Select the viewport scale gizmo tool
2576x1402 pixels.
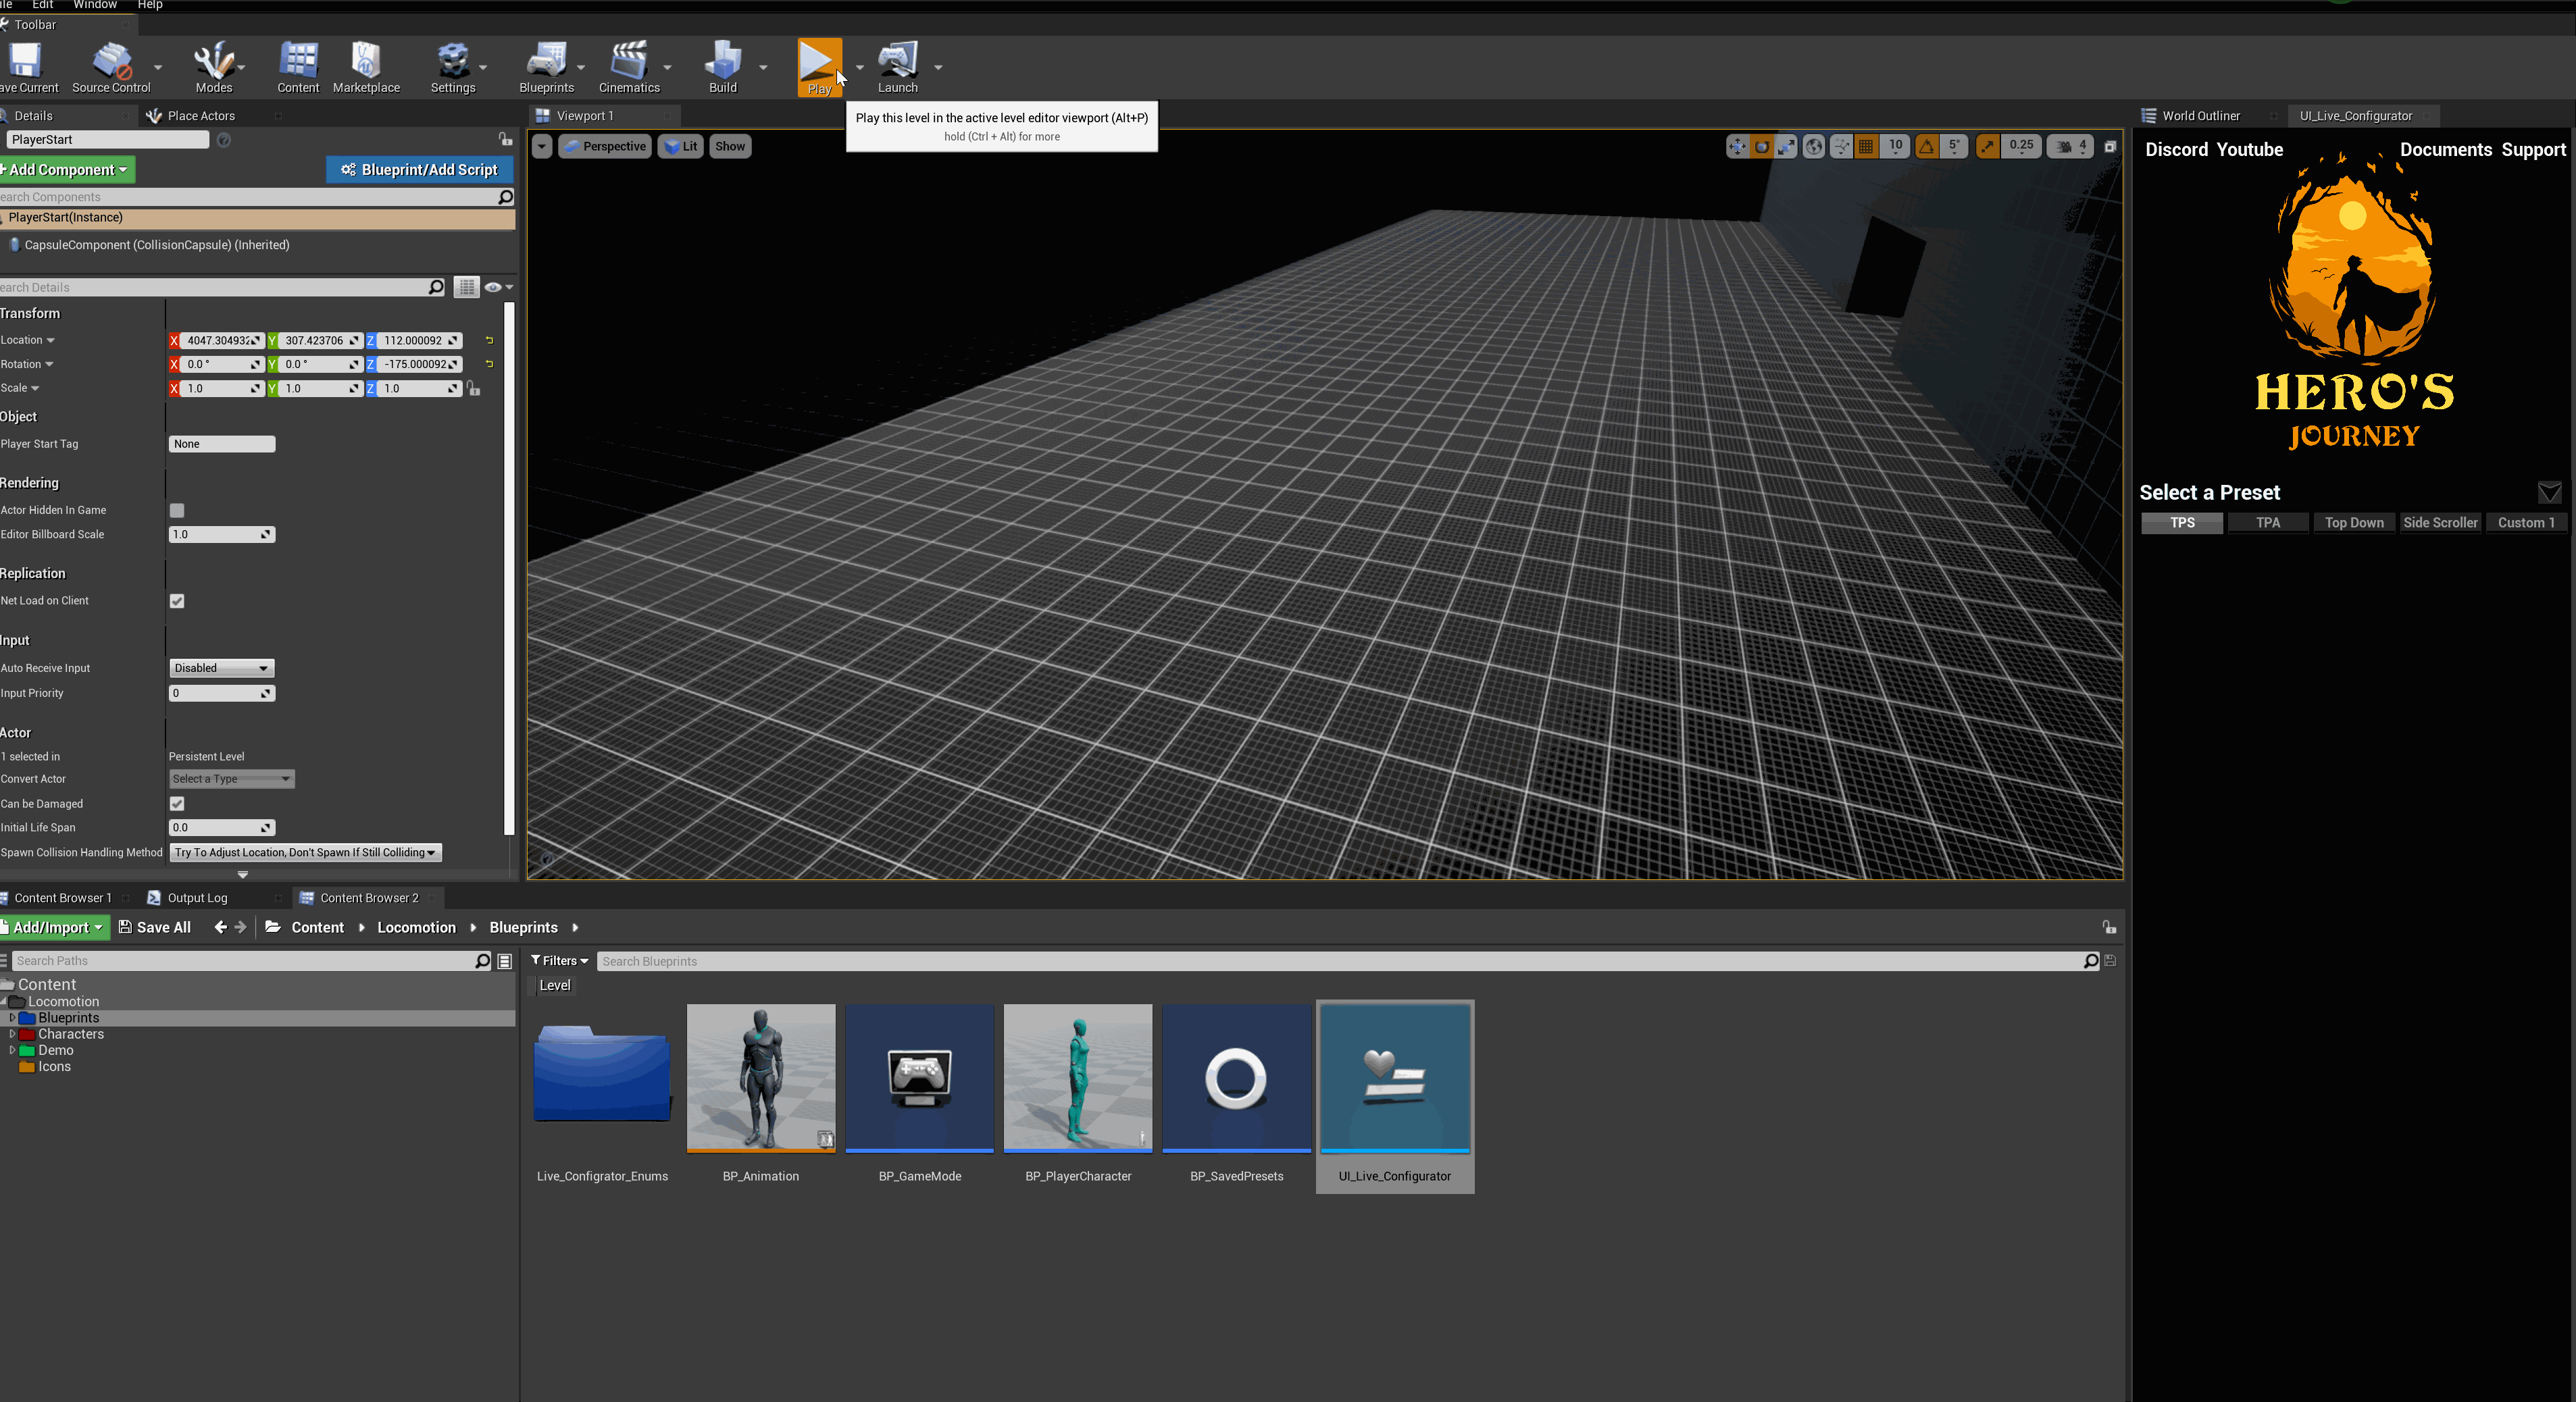(1786, 147)
